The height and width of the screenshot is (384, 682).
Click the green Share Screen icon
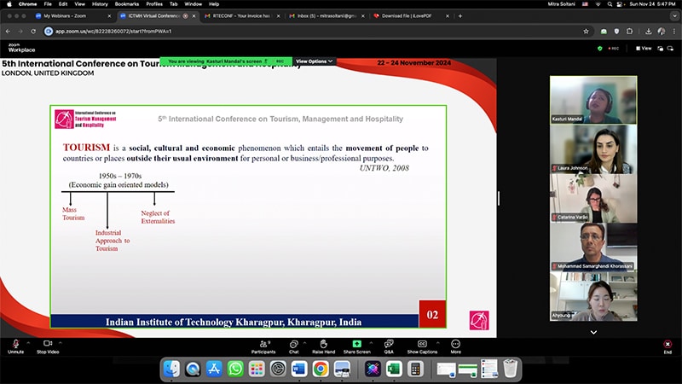356,344
